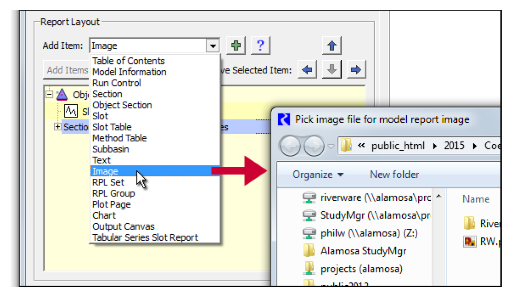Select the Alamosa StudyMgr folder
The height and width of the screenshot is (295, 511).
pos(363,251)
